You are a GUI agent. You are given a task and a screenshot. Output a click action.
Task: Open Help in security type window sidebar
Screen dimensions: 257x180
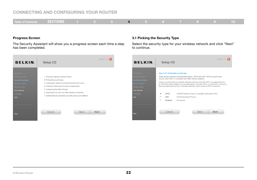tap(135, 113)
